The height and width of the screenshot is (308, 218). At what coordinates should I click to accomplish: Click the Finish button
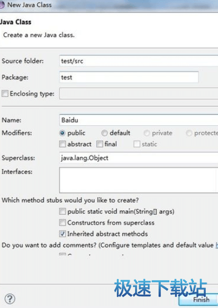pos(198,299)
